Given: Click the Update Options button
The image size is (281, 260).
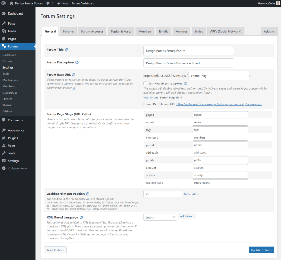Looking at the screenshot, I should (261, 250).
